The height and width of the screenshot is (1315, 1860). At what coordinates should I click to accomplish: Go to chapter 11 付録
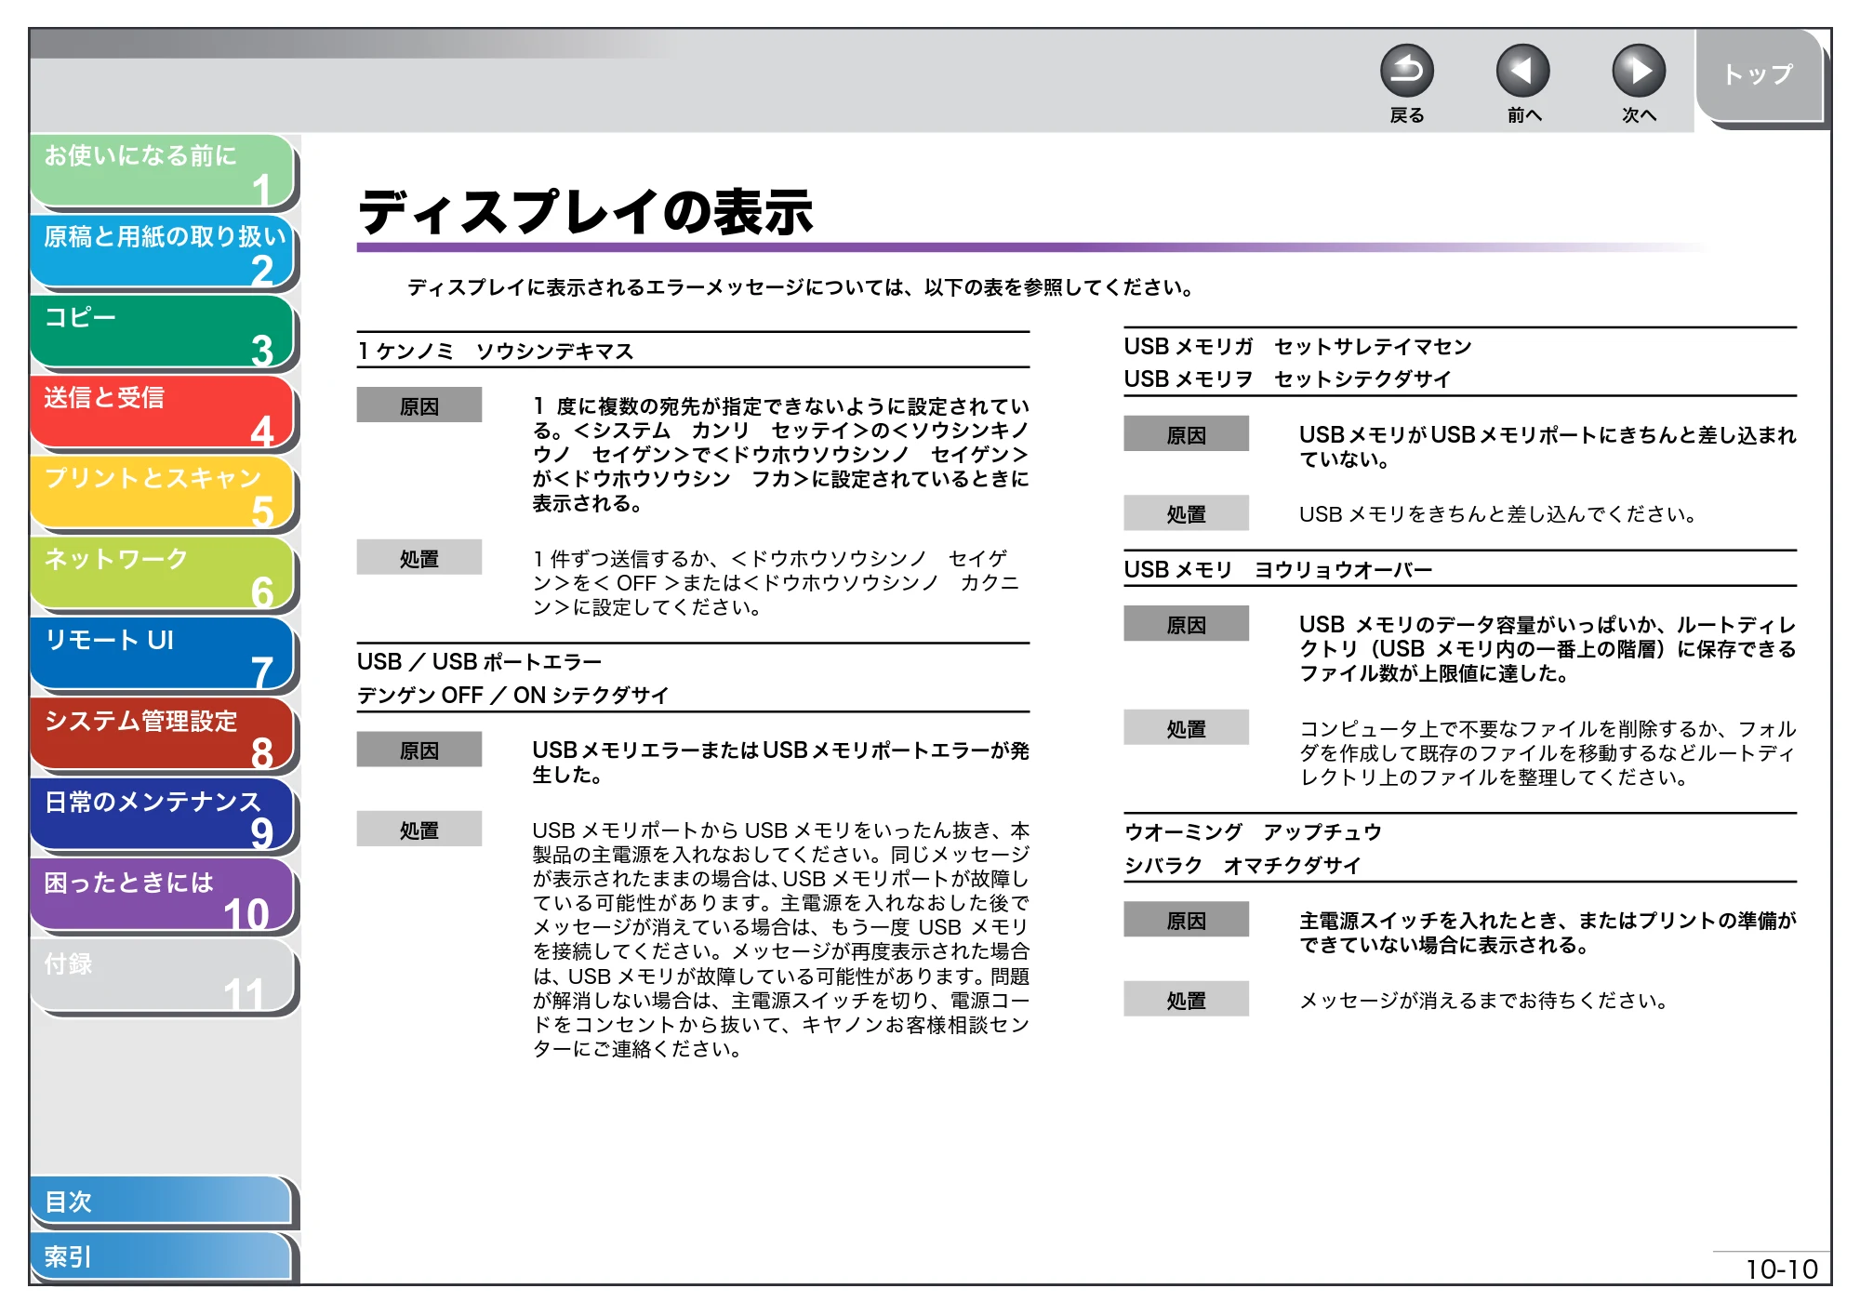[x=163, y=976]
